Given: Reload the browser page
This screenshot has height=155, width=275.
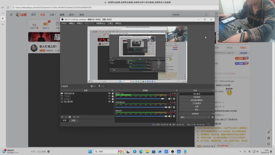Looking at the screenshot, I should pyautogui.click(x=8, y=7).
